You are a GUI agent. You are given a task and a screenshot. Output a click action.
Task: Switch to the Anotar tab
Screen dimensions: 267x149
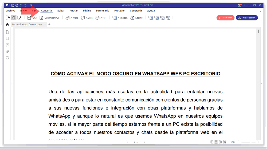coord(74,11)
